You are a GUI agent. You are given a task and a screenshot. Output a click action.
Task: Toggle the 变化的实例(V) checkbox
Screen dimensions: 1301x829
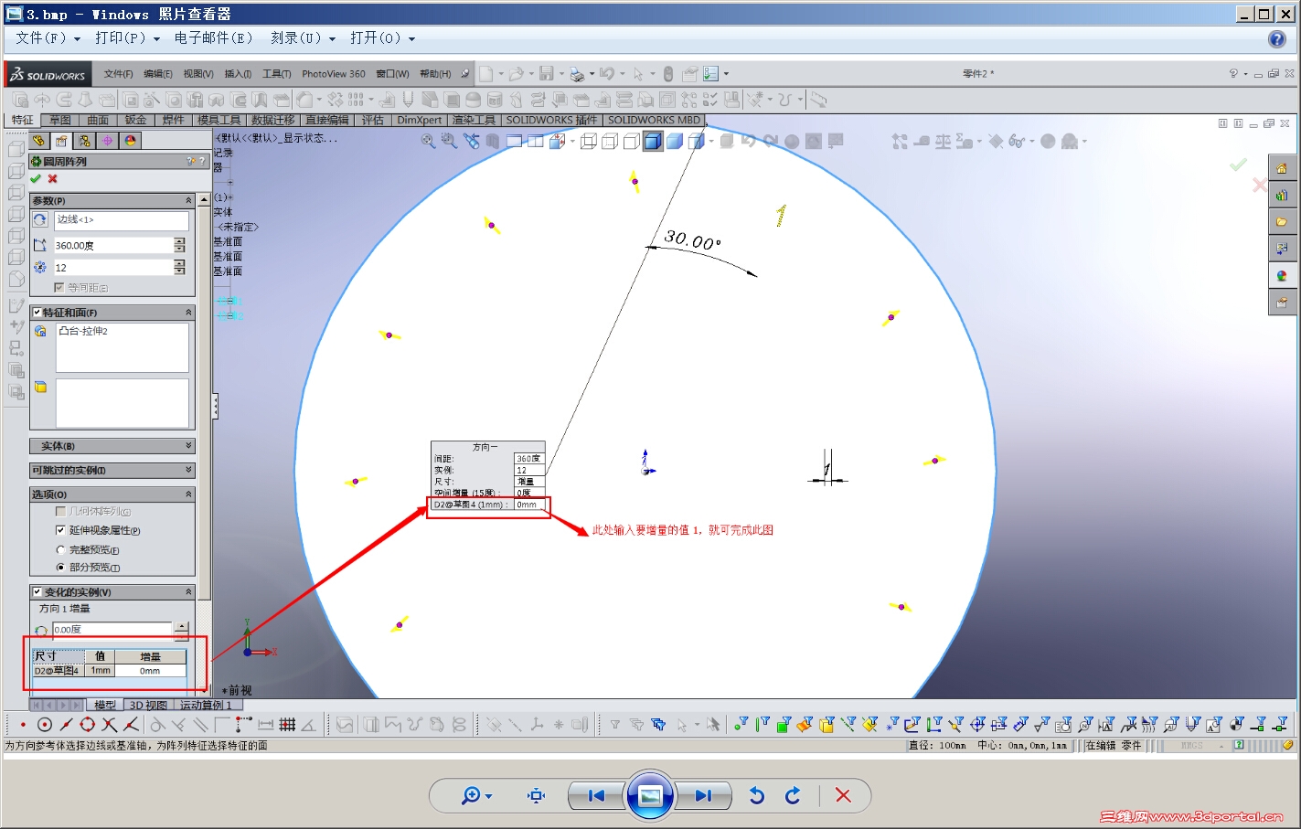(x=37, y=592)
